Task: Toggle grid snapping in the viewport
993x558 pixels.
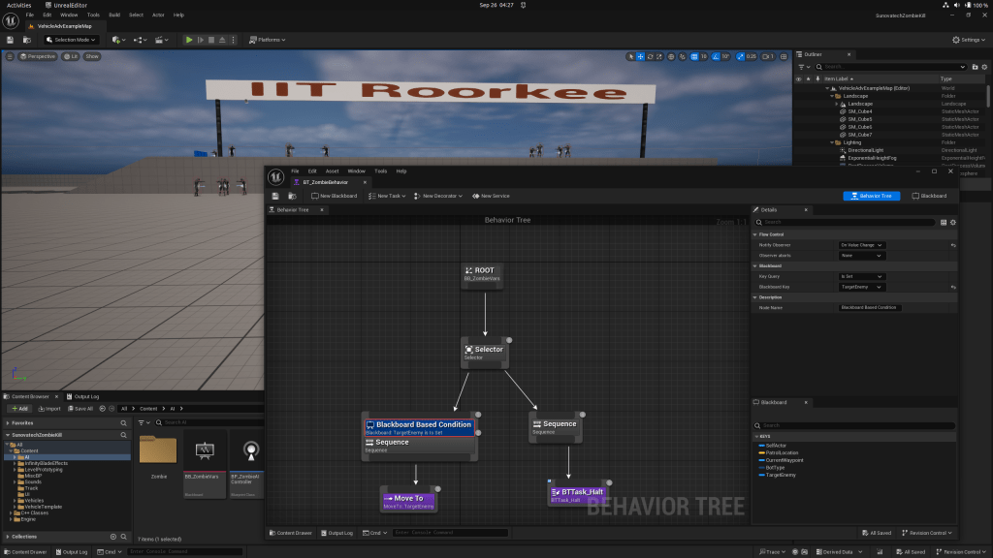Action: coord(692,57)
